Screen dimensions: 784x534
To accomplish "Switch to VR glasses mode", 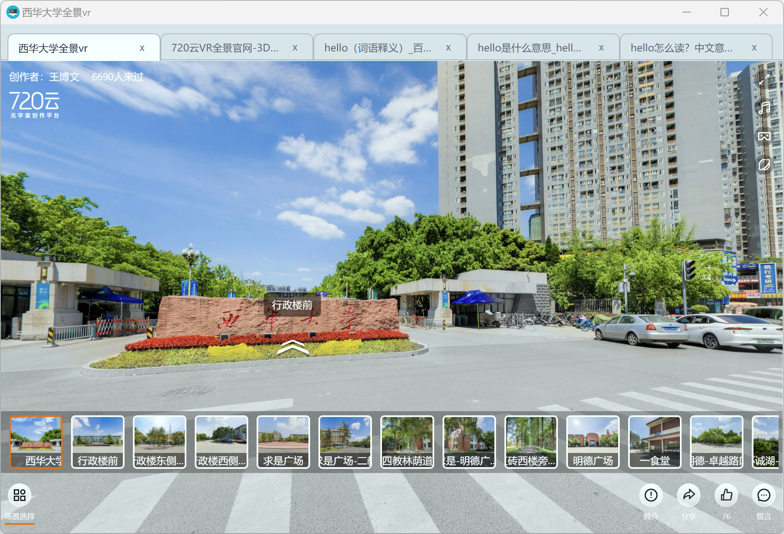I will pyautogui.click(x=764, y=136).
